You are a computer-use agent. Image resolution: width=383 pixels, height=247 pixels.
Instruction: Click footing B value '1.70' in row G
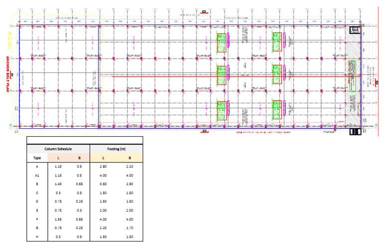[x=130, y=228]
